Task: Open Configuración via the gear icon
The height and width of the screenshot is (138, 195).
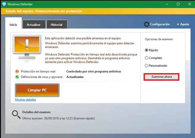Action: pyautogui.click(x=147, y=24)
